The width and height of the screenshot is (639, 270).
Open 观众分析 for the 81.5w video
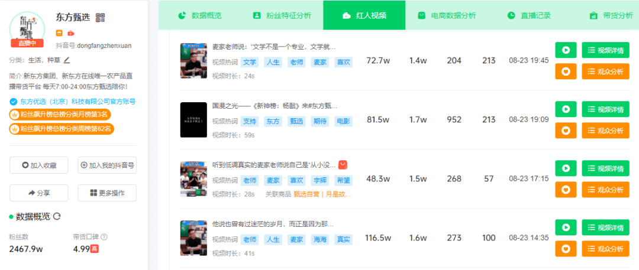(x=605, y=131)
